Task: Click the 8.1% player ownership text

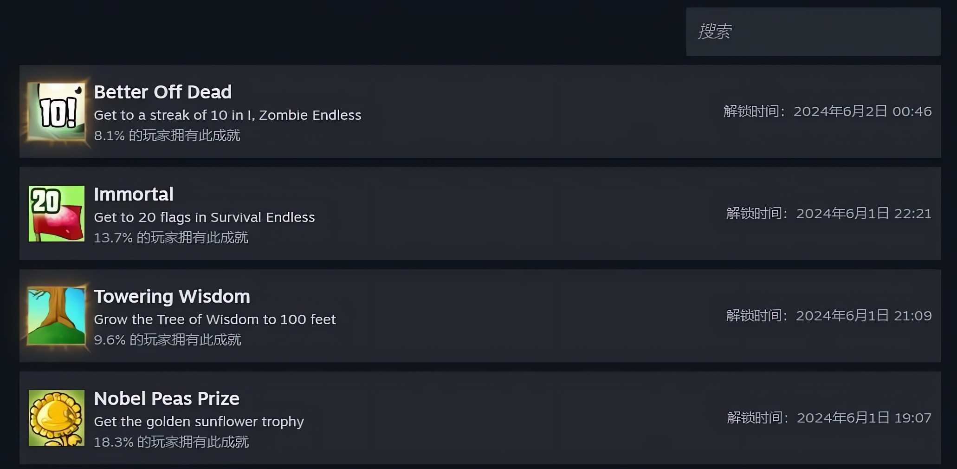Action: pos(167,136)
